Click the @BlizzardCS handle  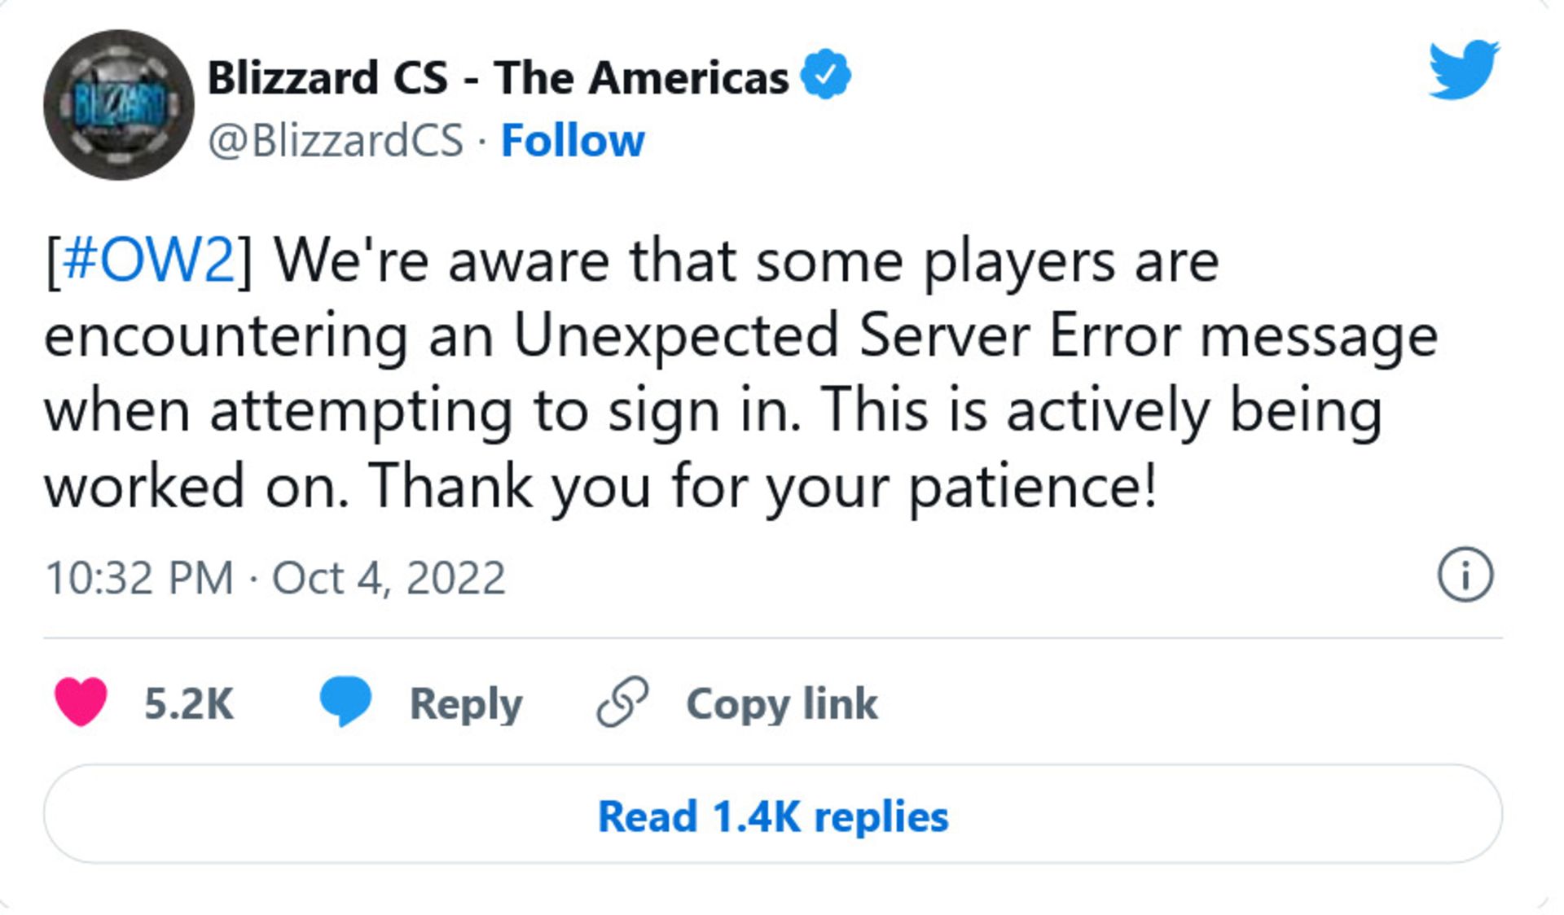point(336,140)
